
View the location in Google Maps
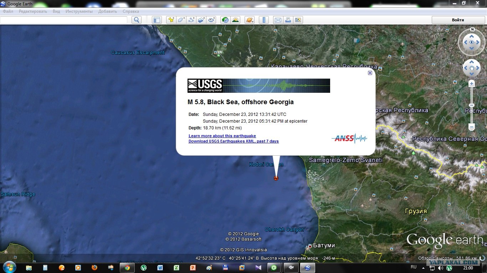(x=298, y=20)
